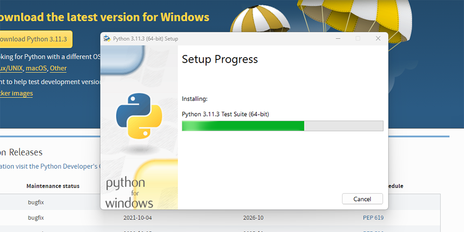Click the 'python for windows' wordmark
This screenshot has width=464, height=232.
[x=129, y=193]
